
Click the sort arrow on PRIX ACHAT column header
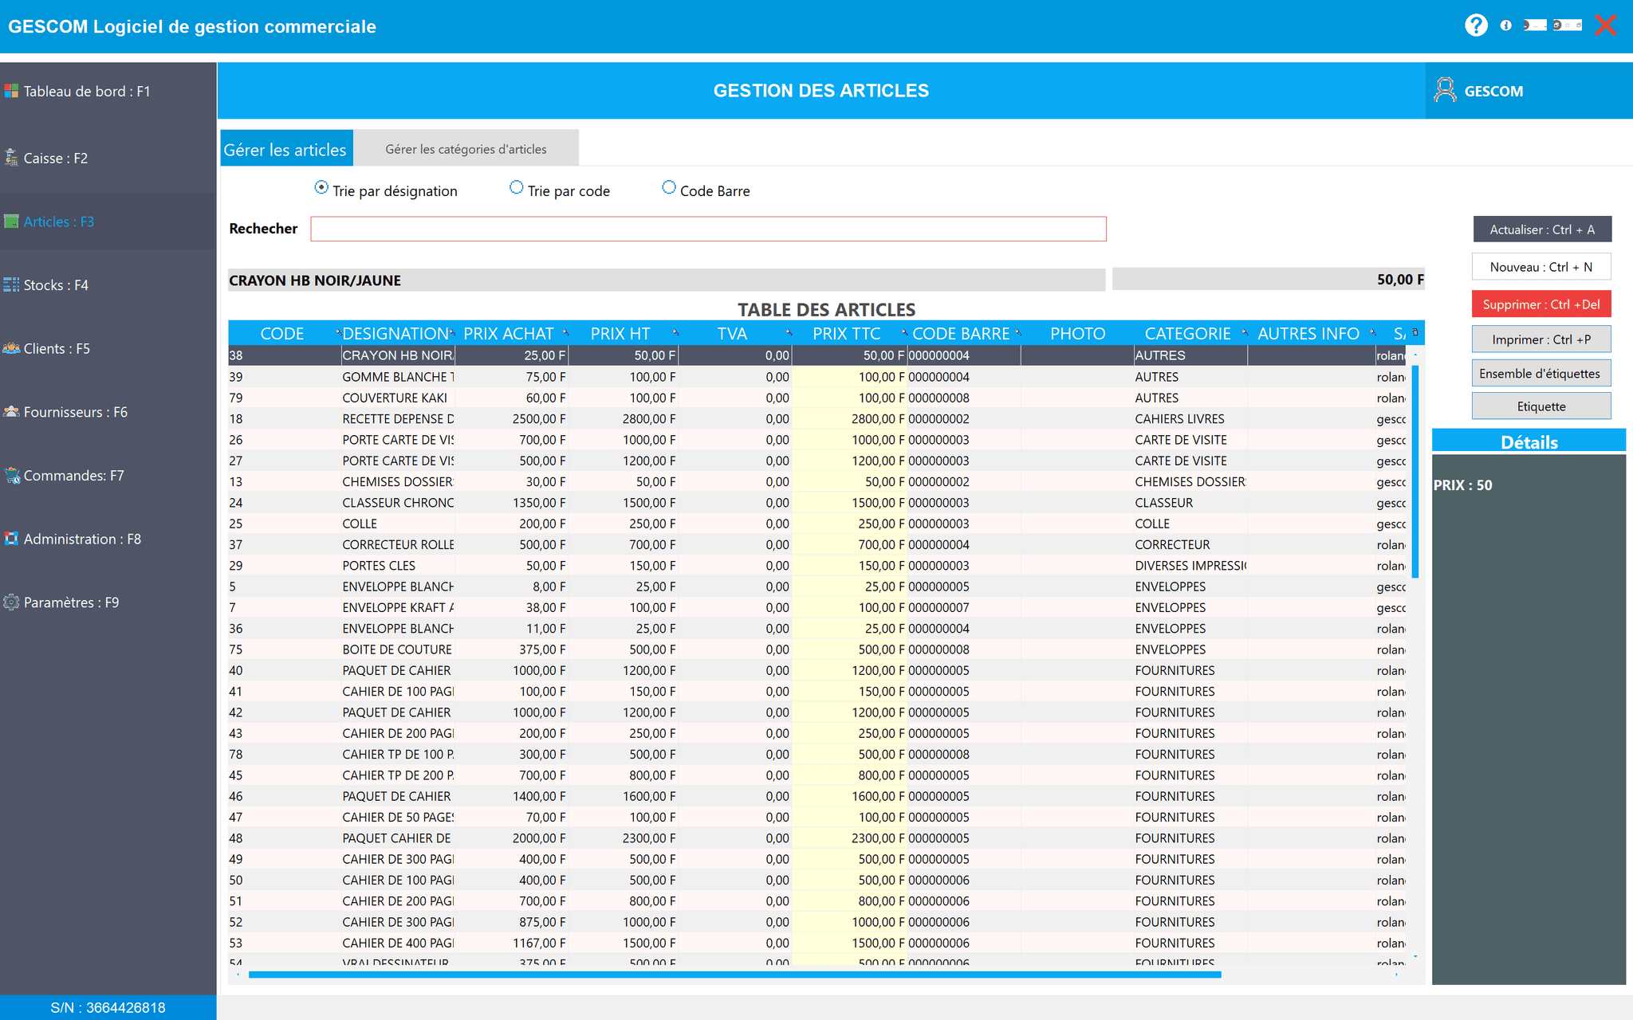click(x=565, y=331)
